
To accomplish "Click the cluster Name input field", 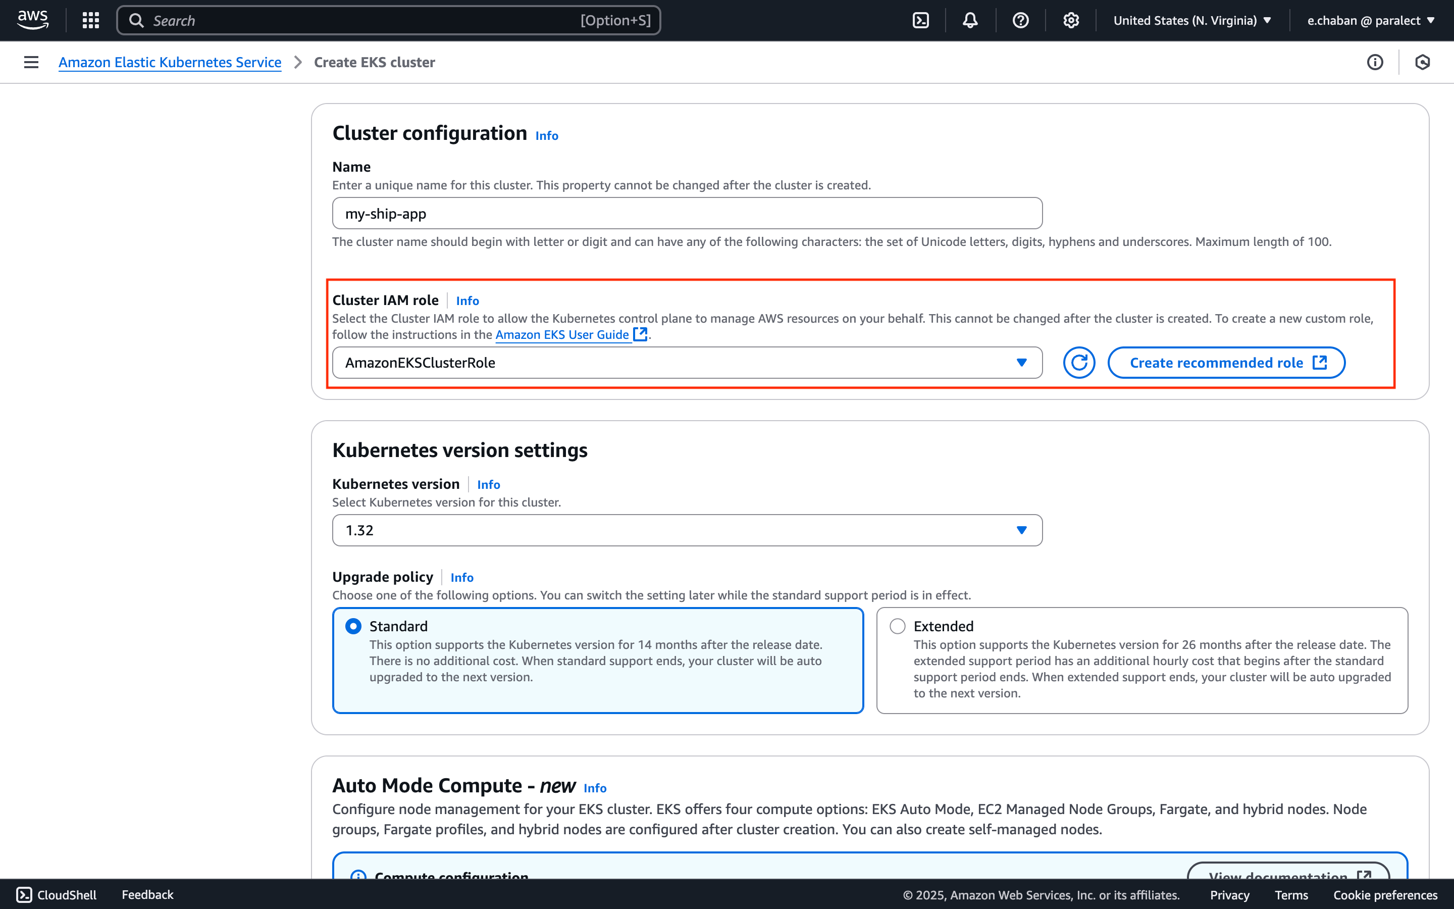I will tap(687, 214).
